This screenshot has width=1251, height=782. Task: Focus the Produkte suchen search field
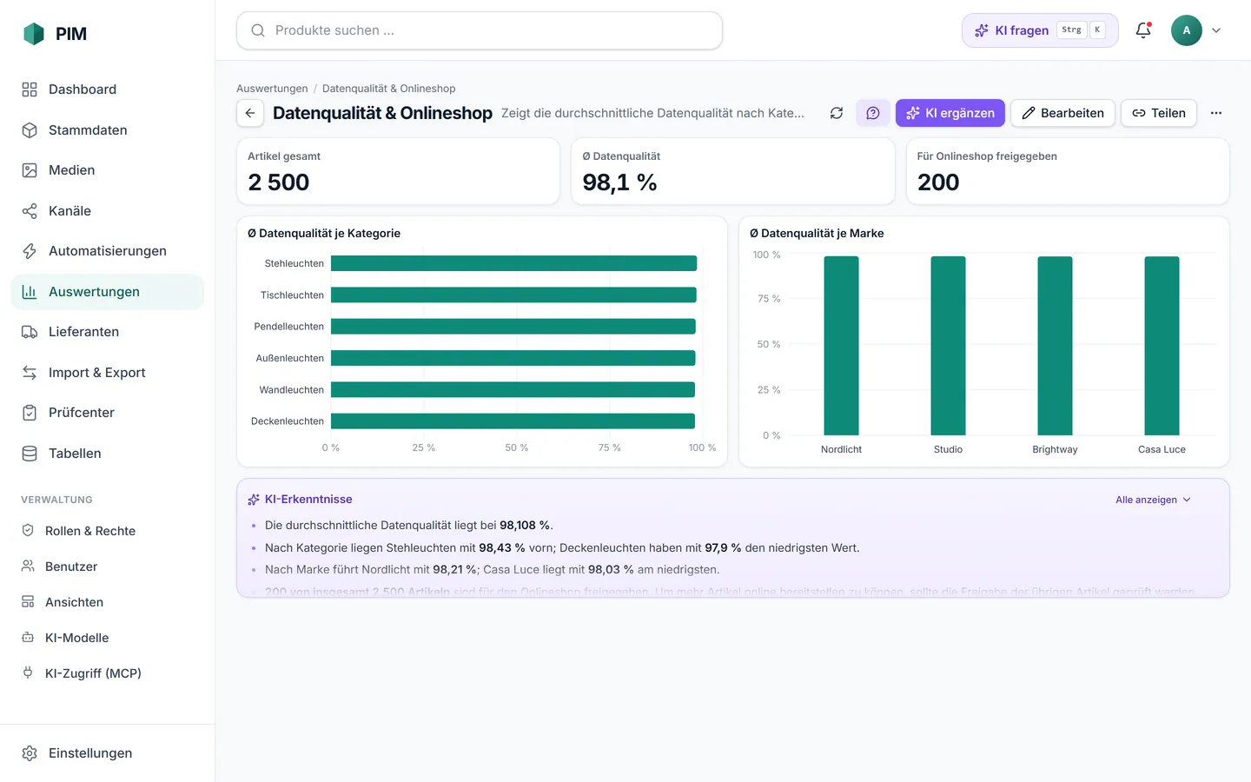(480, 30)
